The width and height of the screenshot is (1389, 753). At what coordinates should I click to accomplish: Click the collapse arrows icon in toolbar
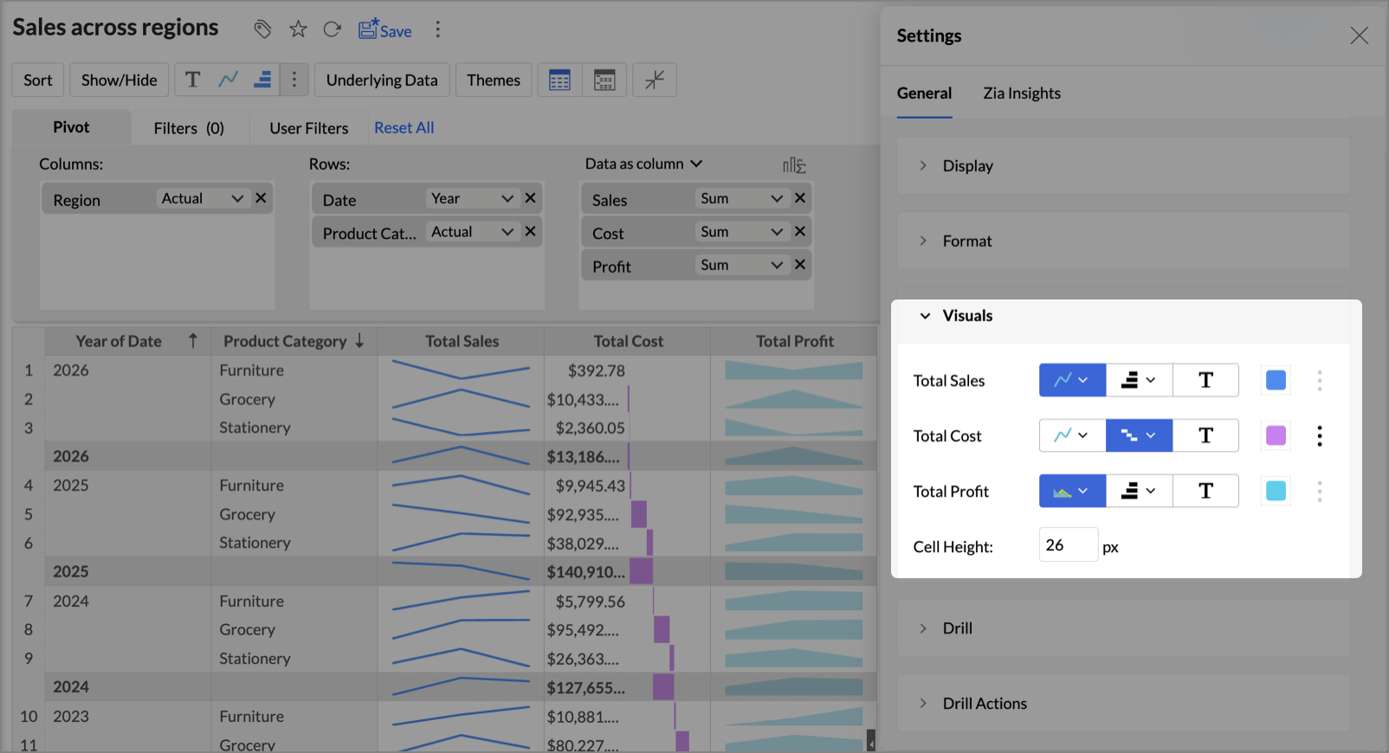tap(655, 80)
